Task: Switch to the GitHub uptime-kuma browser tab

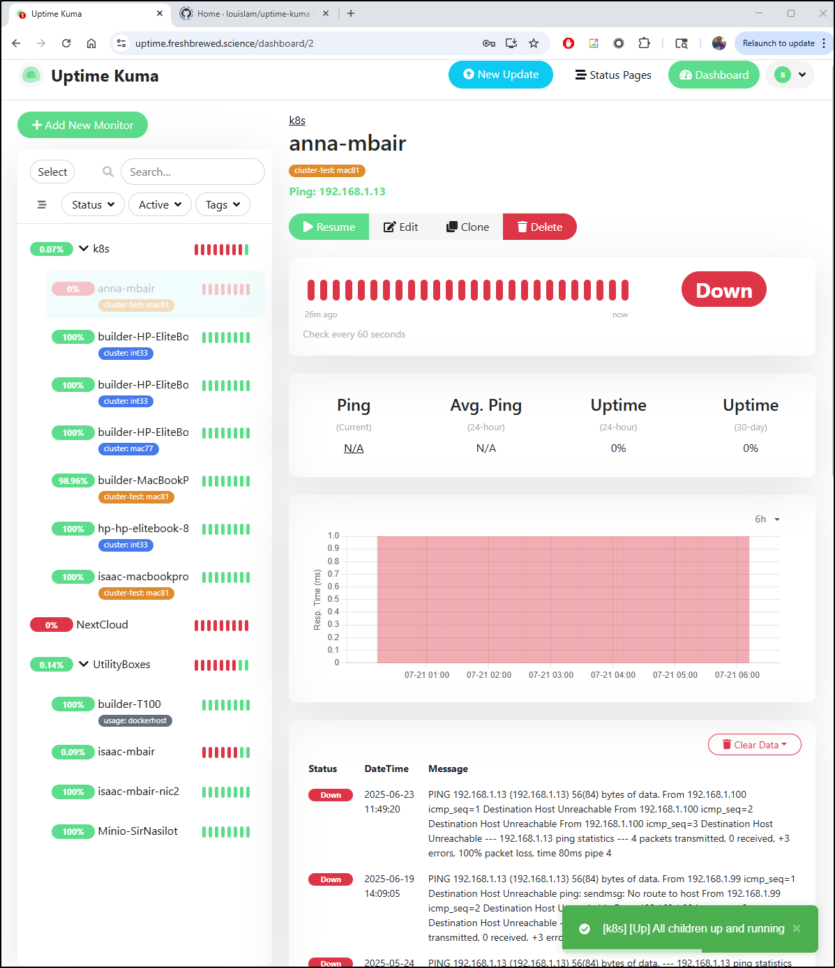Action: click(x=254, y=13)
